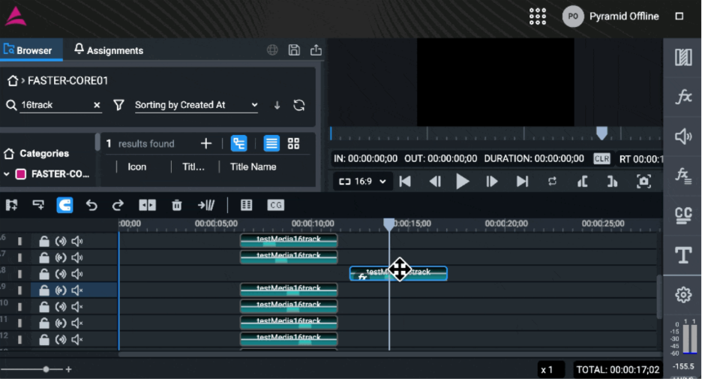Jump to the next clip end

pos(522,182)
